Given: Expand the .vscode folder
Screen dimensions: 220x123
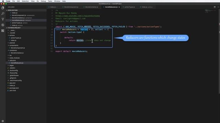Looking at the screenshot, I should 12,33.
